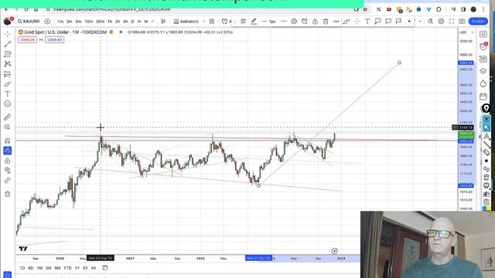Select the All date range
Screen dimensions: 495x278
click(x=94, y=268)
